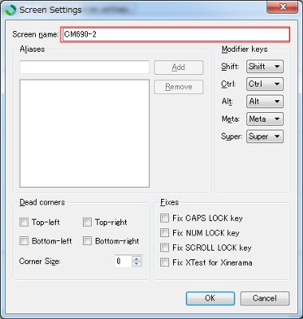Enable the Top-right dead corner
The width and height of the screenshot is (303, 319).
click(x=87, y=222)
